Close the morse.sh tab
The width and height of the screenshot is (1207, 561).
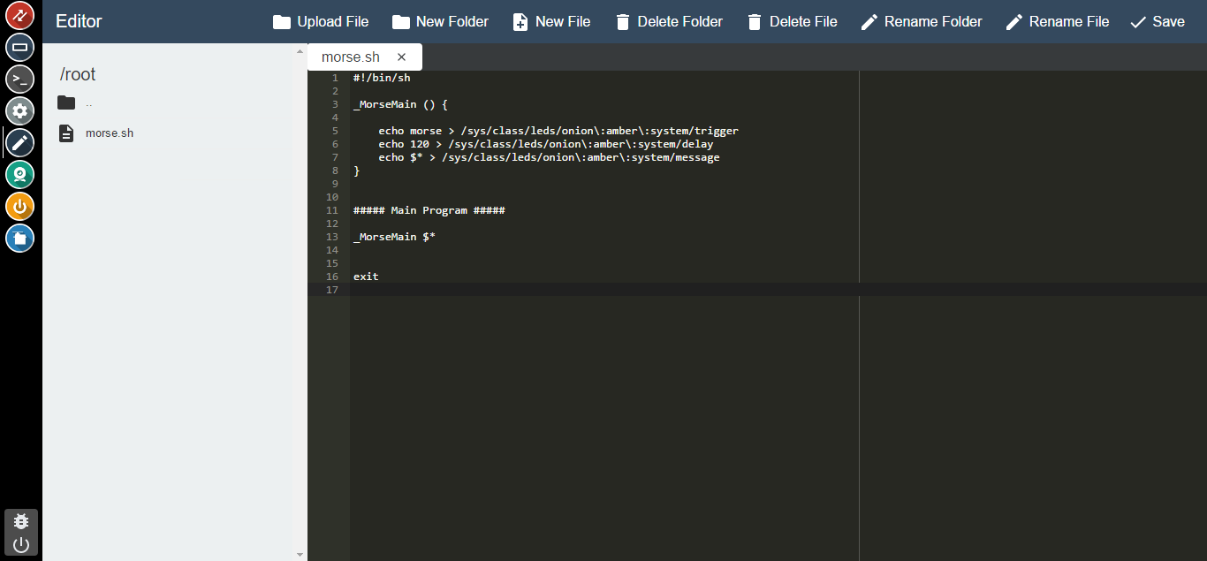pyautogui.click(x=401, y=57)
